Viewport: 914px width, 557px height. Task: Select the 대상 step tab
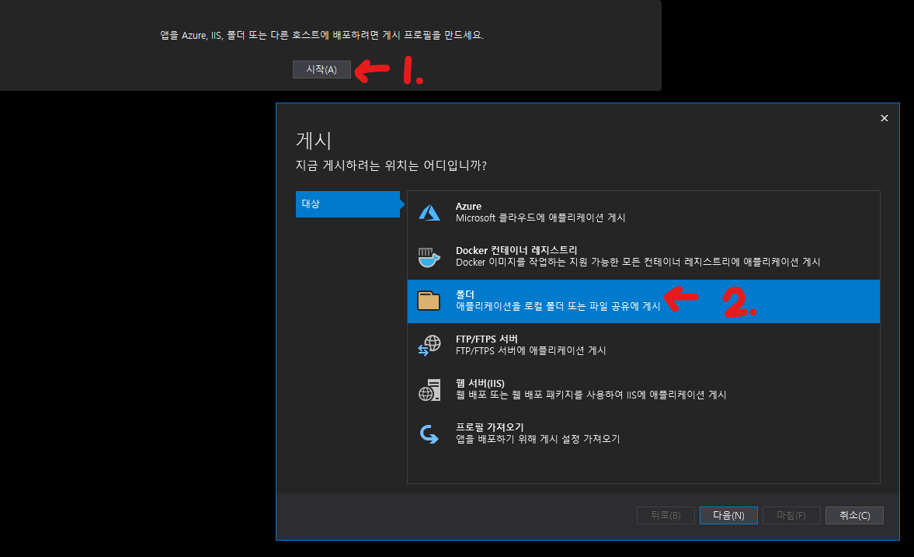tap(347, 204)
